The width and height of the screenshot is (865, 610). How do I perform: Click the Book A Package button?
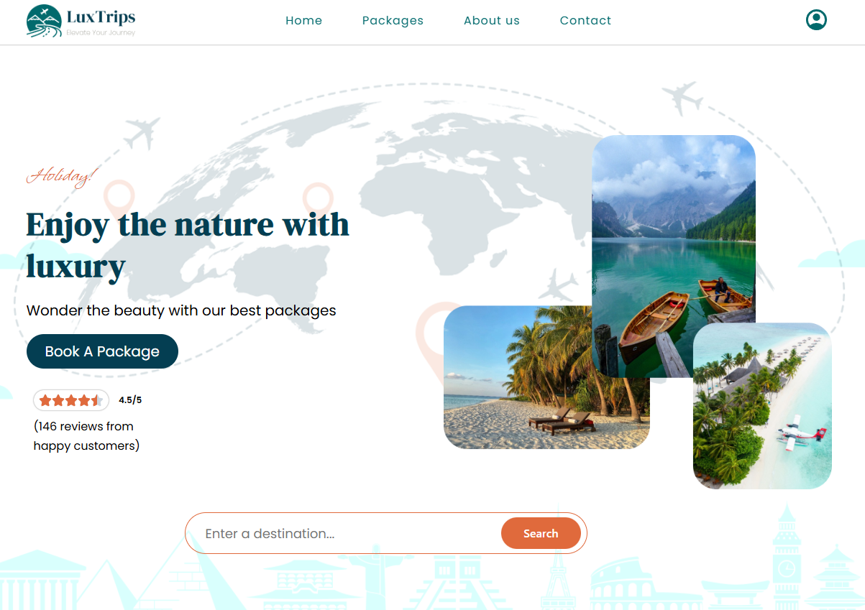(x=102, y=351)
